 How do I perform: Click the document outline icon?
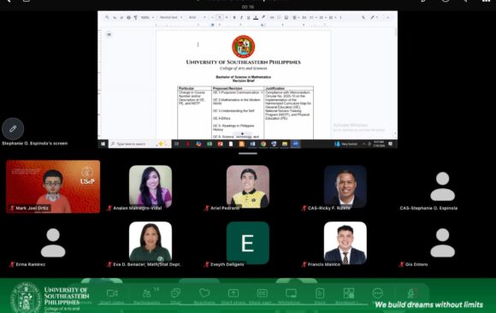click(109, 34)
